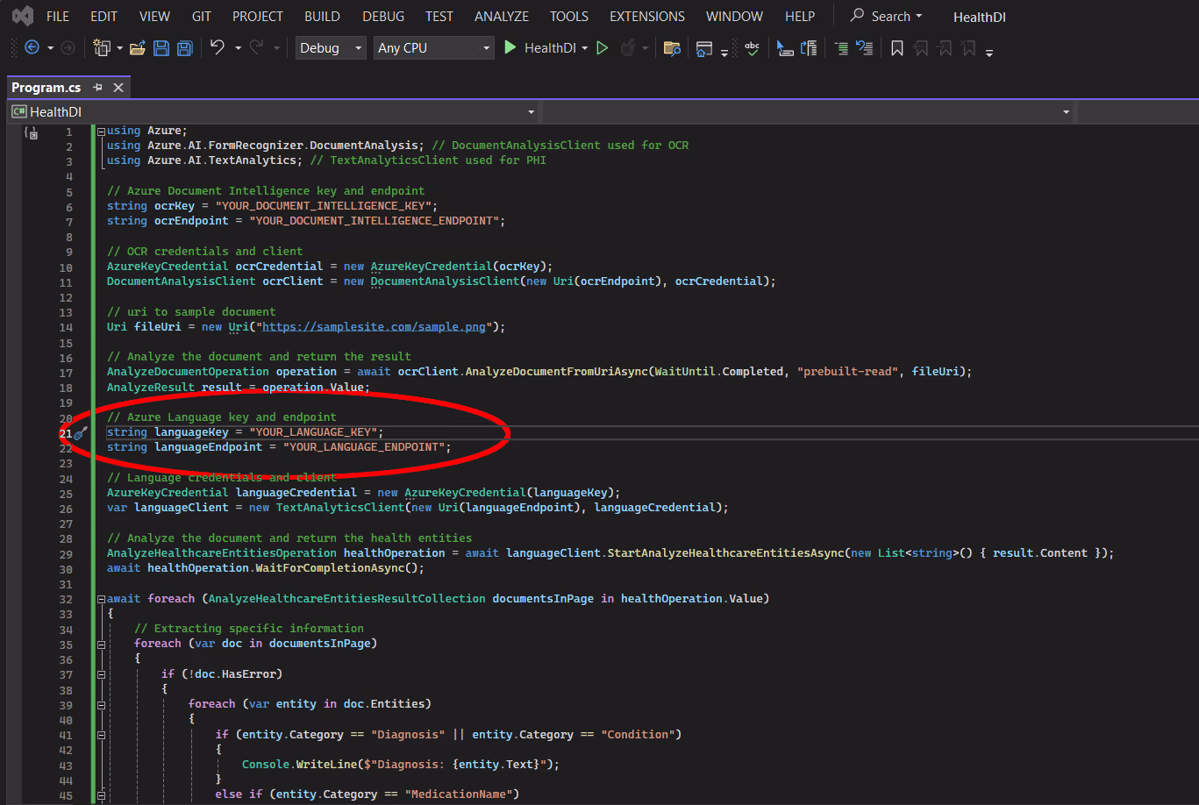Image resolution: width=1199 pixels, height=805 pixels.
Task: Start without debugging using the outline play icon
Action: tap(602, 48)
